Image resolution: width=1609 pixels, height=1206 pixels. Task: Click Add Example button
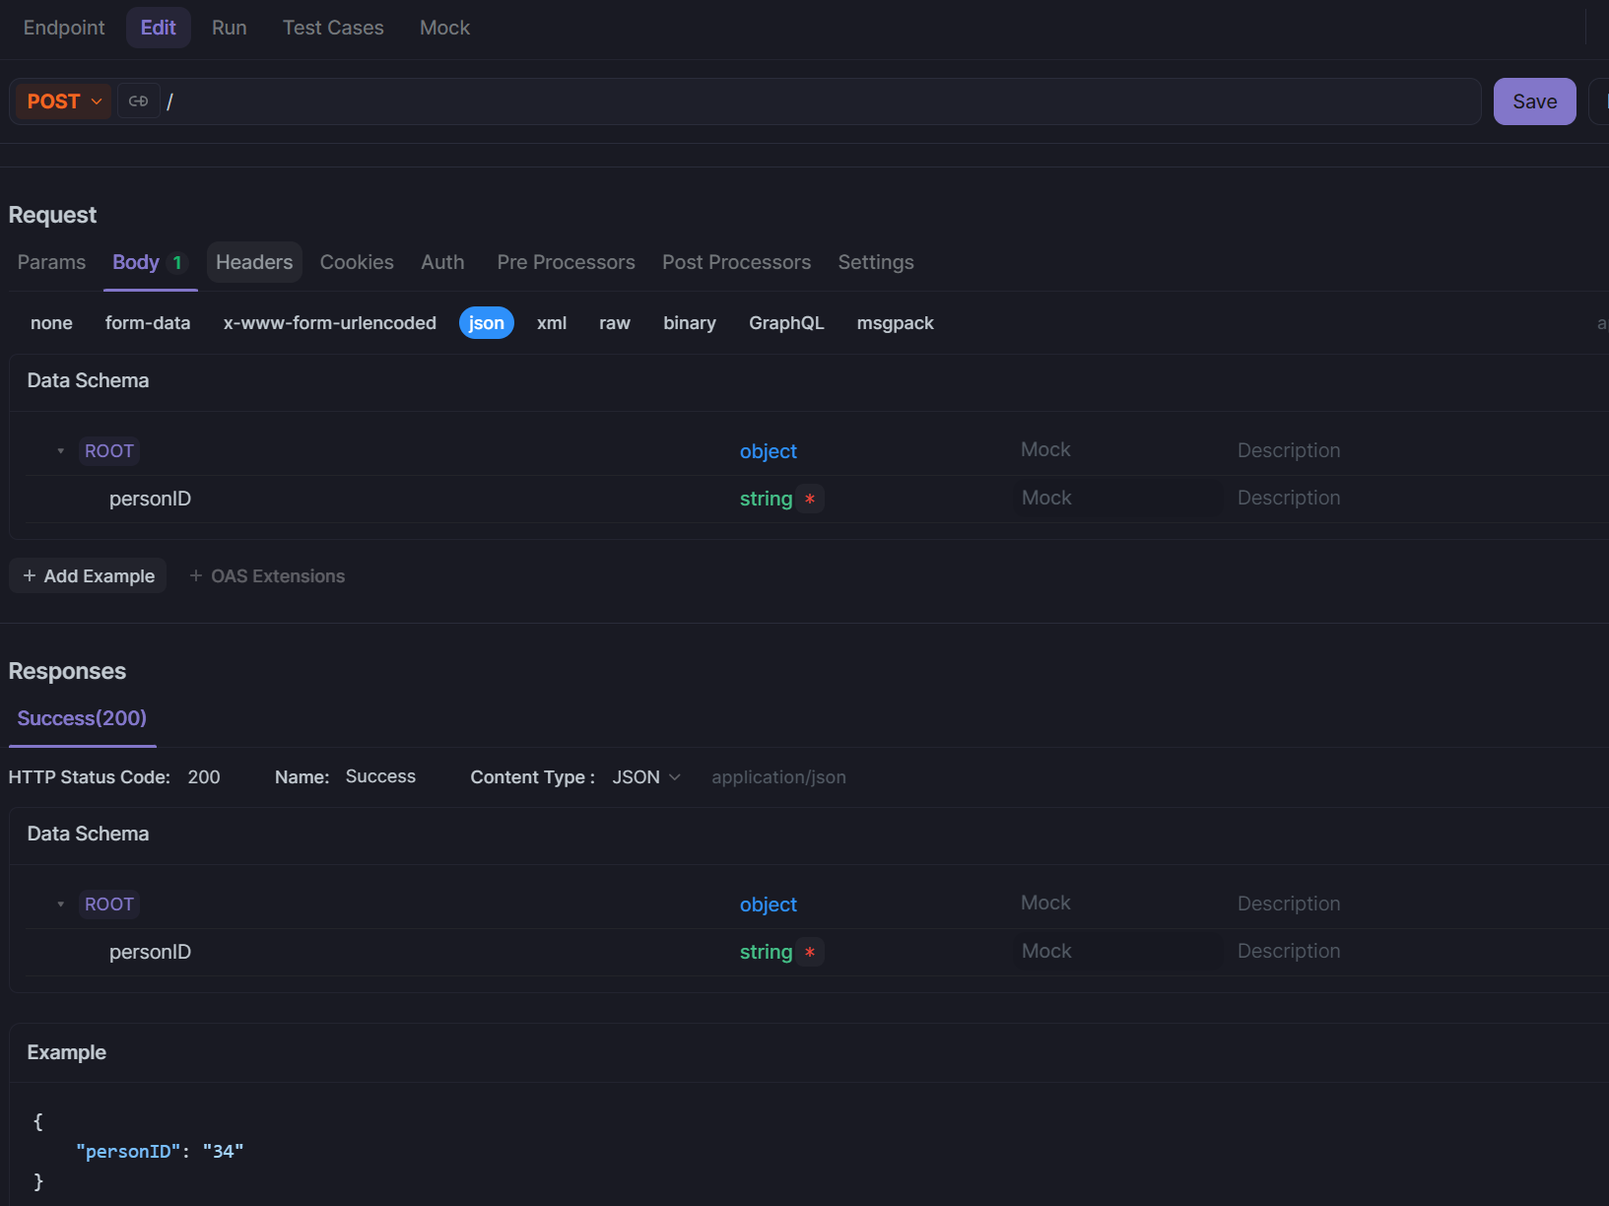pos(89,576)
